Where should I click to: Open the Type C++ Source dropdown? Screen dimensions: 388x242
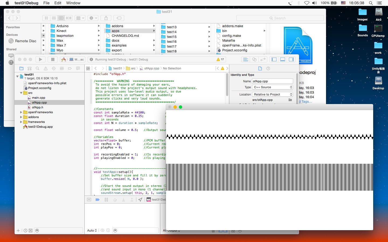pos(272,87)
